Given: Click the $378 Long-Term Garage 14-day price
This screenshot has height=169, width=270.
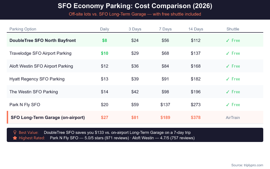Looking at the screenshot, I should coord(196,118).
